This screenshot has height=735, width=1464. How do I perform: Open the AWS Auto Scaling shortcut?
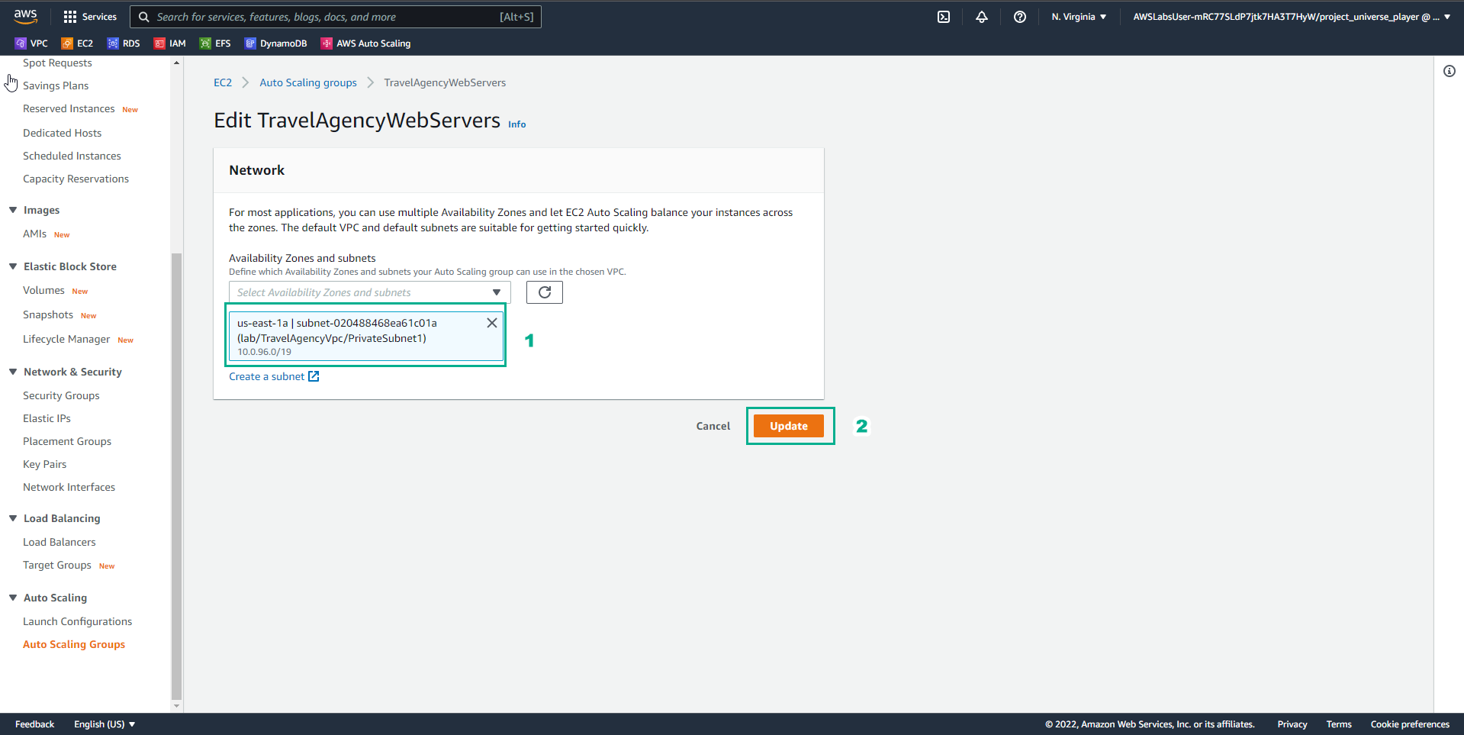(x=365, y=44)
